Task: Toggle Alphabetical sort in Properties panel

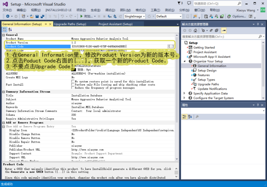Action: coord(190,116)
